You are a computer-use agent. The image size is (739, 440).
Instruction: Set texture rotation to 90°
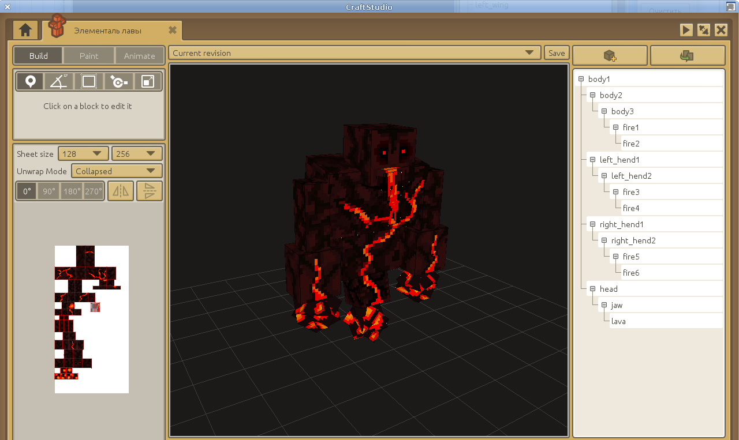[x=48, y=191]
